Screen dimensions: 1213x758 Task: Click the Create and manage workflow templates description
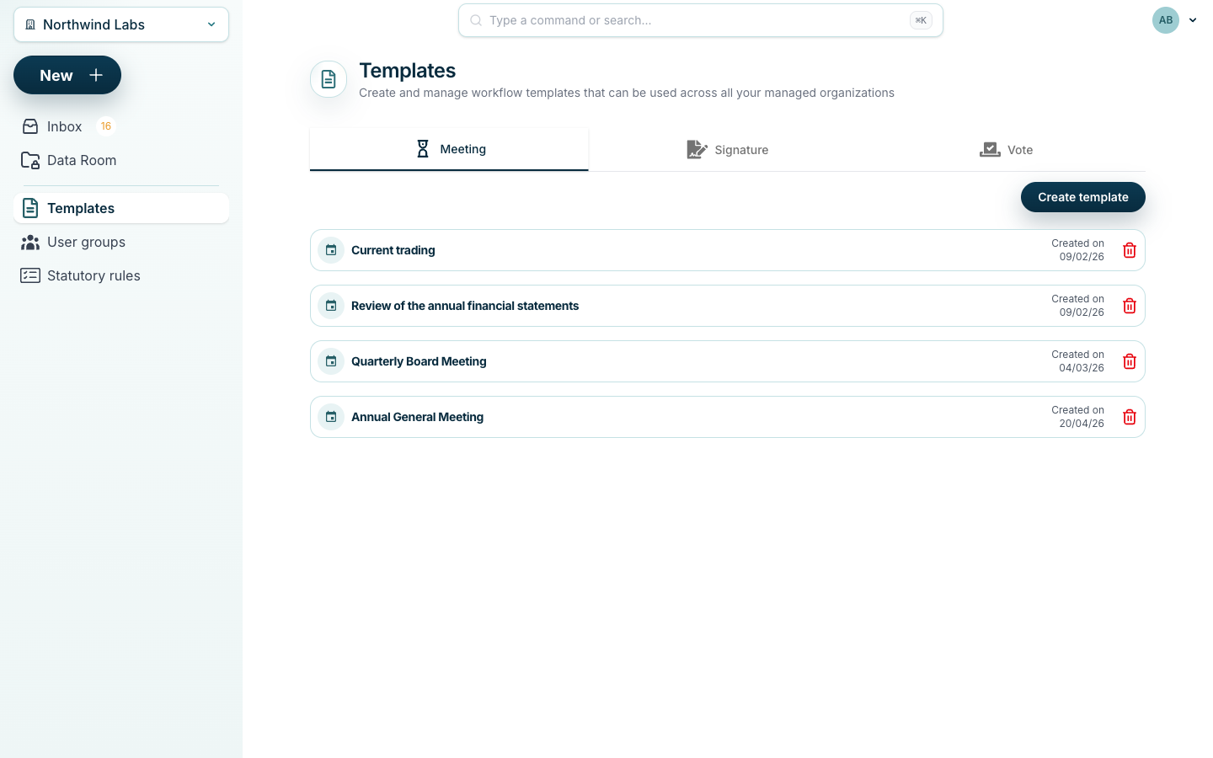point(627,93)
